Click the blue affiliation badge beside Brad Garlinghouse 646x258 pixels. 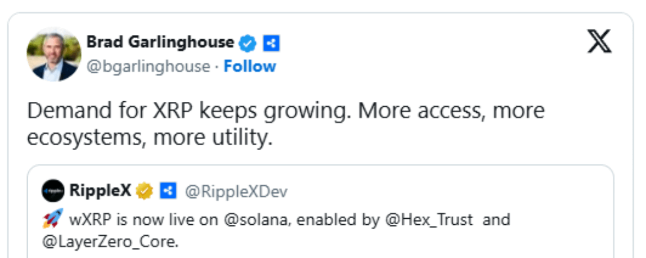(272, 43)
